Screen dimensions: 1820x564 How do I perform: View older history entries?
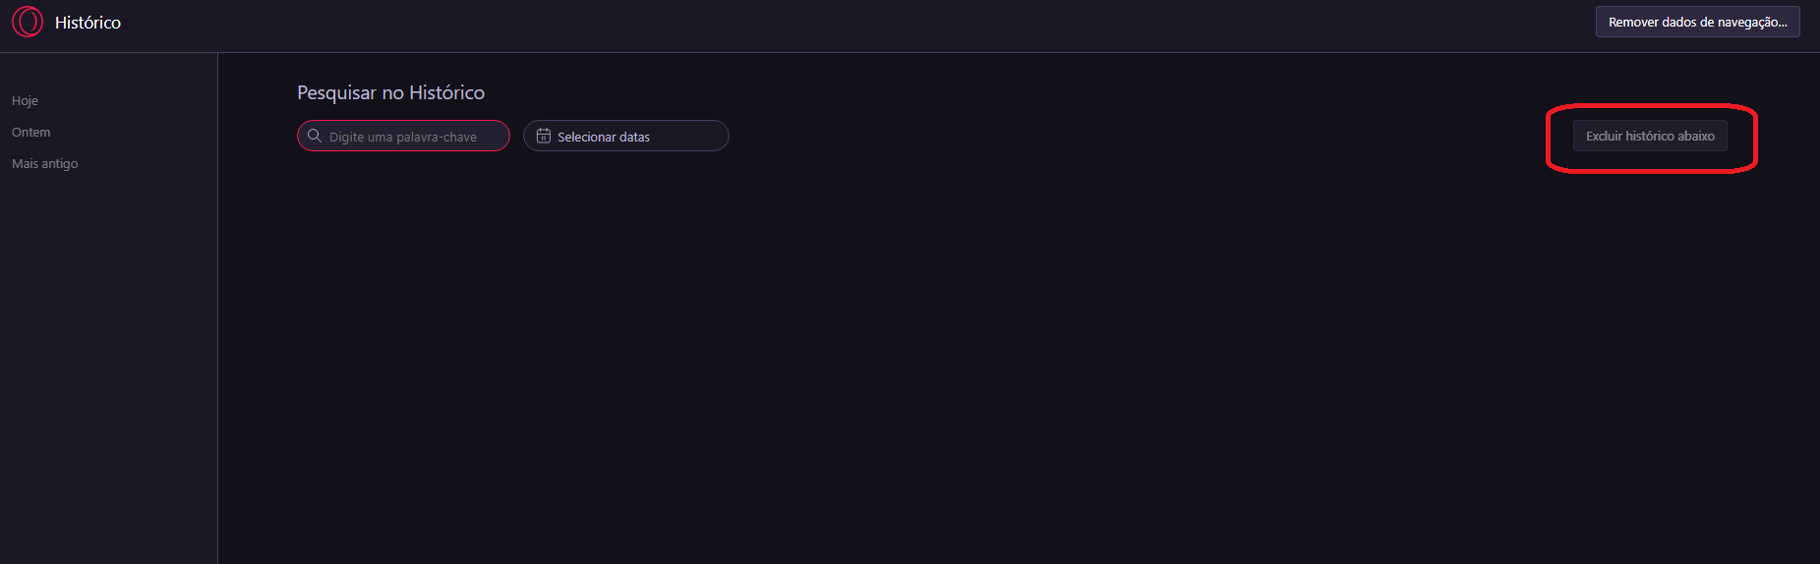44,164
